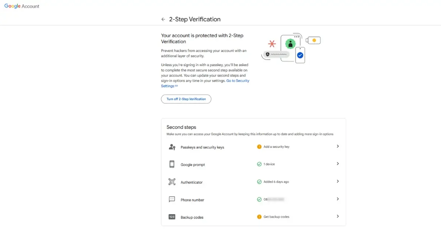Click the Phone number message icon
Screen dimensions: 441x231
point(172,199)
